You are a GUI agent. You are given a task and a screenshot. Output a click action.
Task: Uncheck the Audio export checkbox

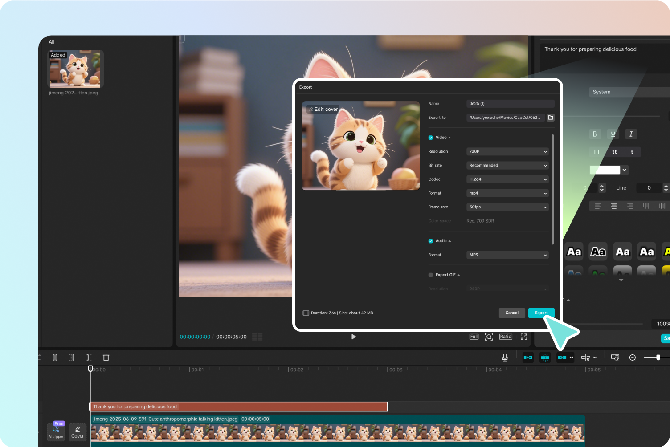(431, 241)
